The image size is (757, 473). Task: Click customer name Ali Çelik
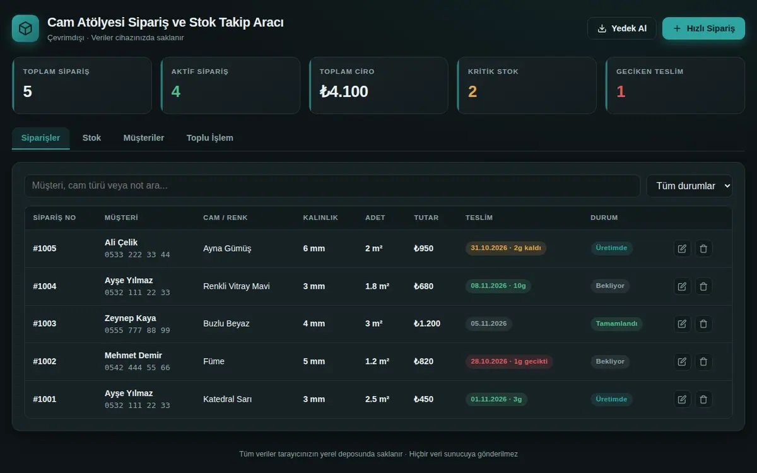coord(121,243)
